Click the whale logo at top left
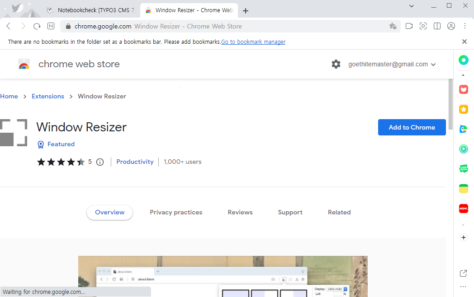Screen dimensions: 474x297 tap(18, 8)
